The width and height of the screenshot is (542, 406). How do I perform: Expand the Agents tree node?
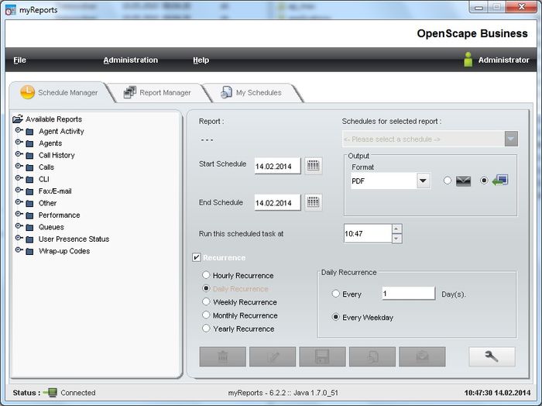click(x=19, y=142)
